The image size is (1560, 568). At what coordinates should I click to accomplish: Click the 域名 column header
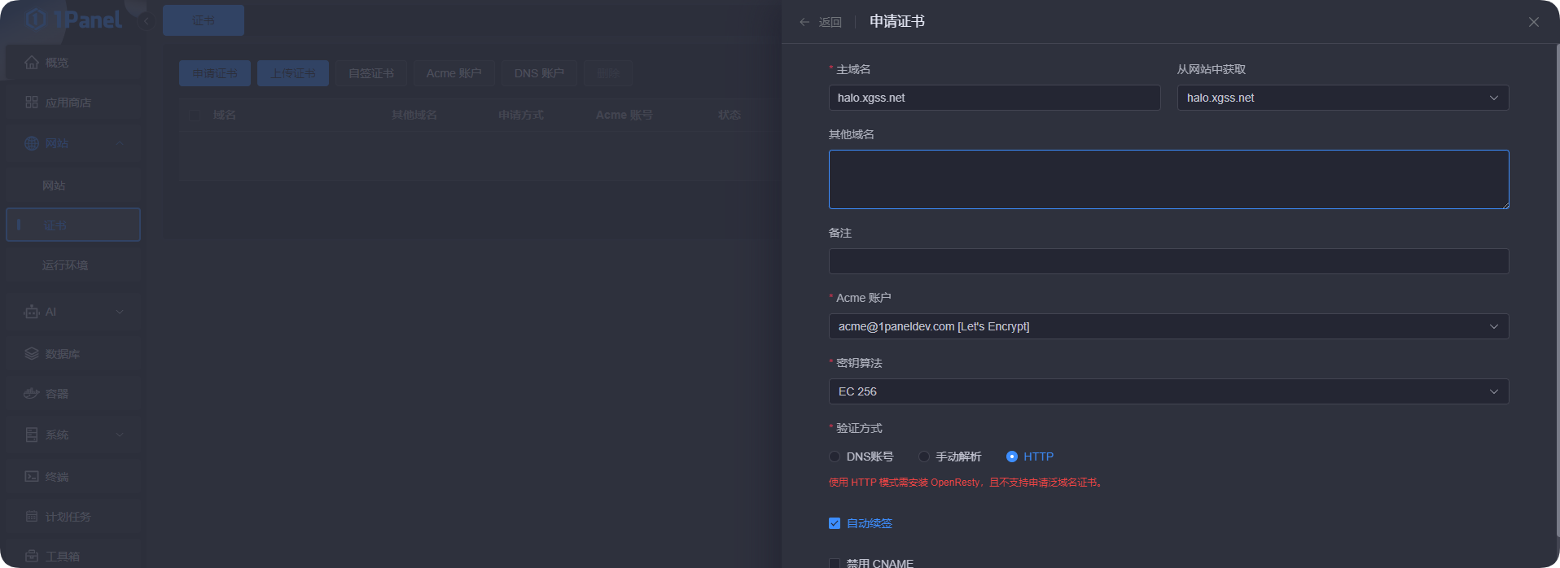(x=225, y=116)
